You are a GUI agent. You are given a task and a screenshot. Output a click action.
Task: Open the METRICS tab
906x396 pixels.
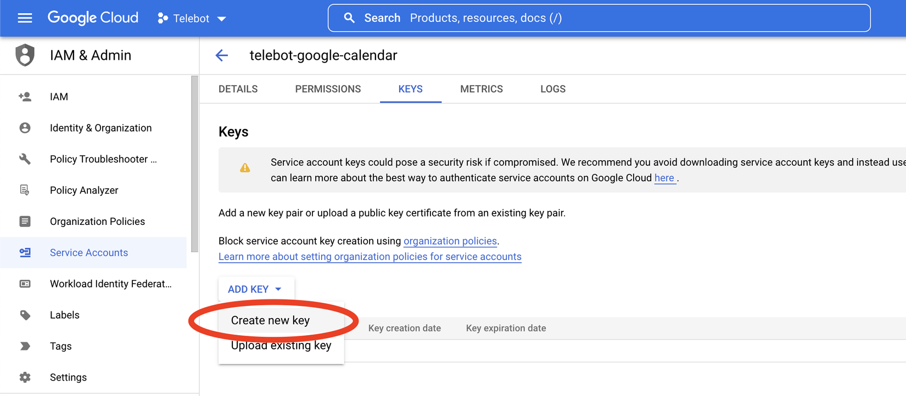click(481, 89)
